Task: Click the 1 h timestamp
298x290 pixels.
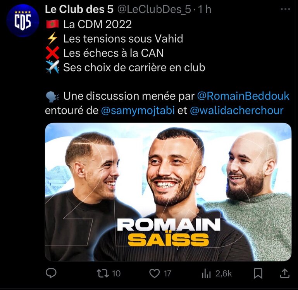Action: pyautogui.click(x=205, y=9)
